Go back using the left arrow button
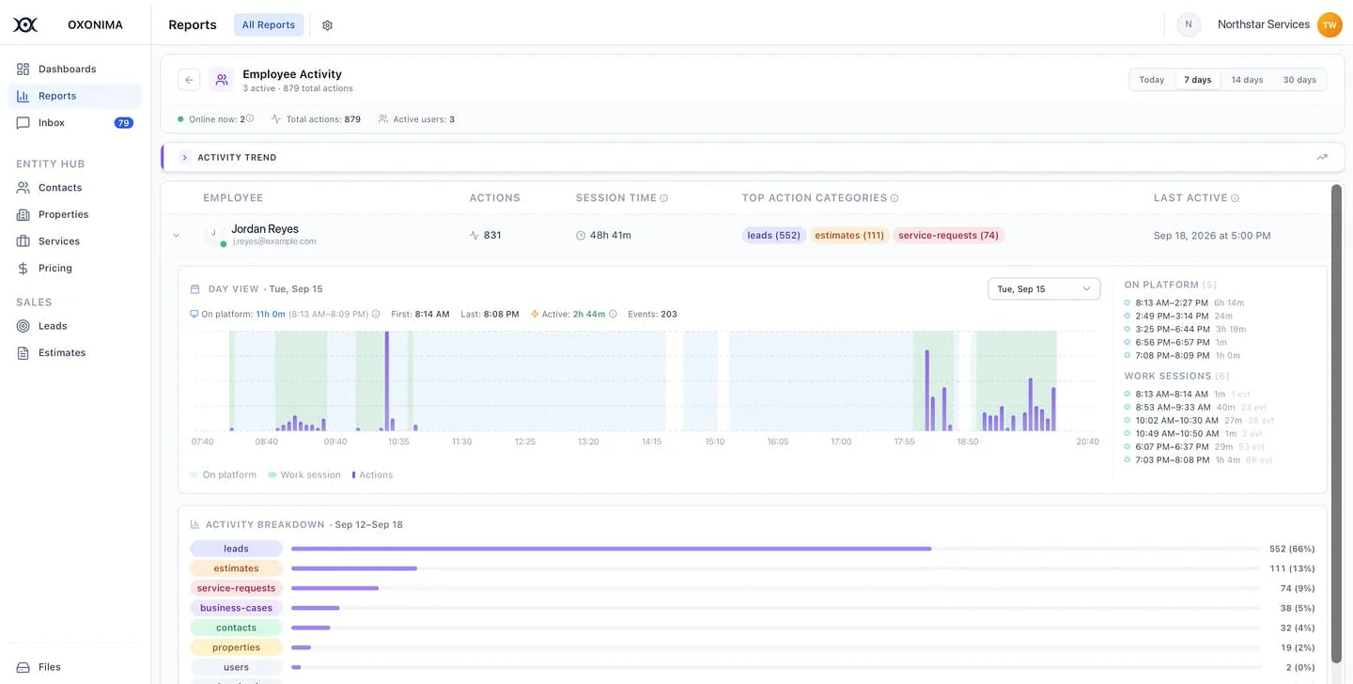Image resolution: width=1353 pixels, height=684 pixels. point(189,80)
